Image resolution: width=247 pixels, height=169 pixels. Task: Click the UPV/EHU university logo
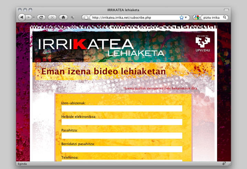tap(202, 44)
